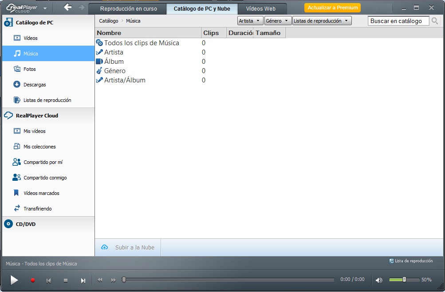445x292 pixels.
Task: Open the RealPlayer Cloud logo menu arrow
Action: [x=45, y=8]
